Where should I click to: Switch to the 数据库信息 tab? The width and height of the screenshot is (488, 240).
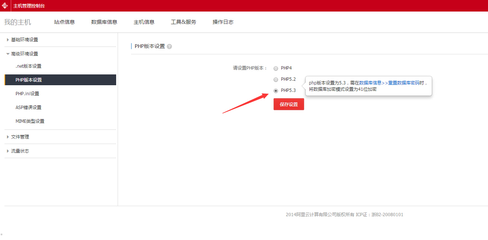(x=104, y=22)
